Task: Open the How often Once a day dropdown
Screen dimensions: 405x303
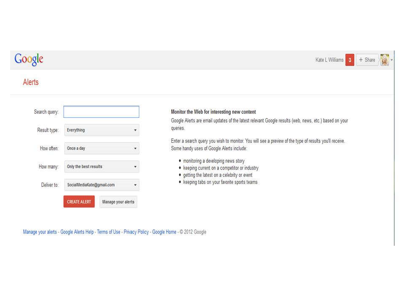Action: (102, 149)
